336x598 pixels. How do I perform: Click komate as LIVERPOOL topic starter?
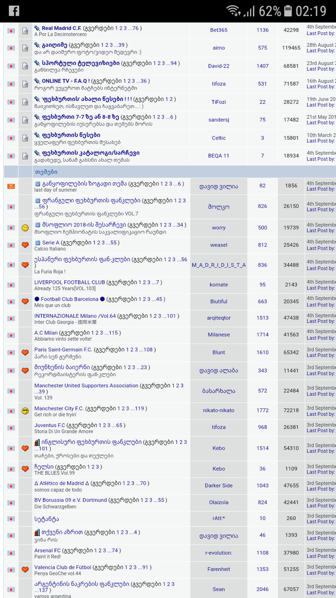point(219,284)
